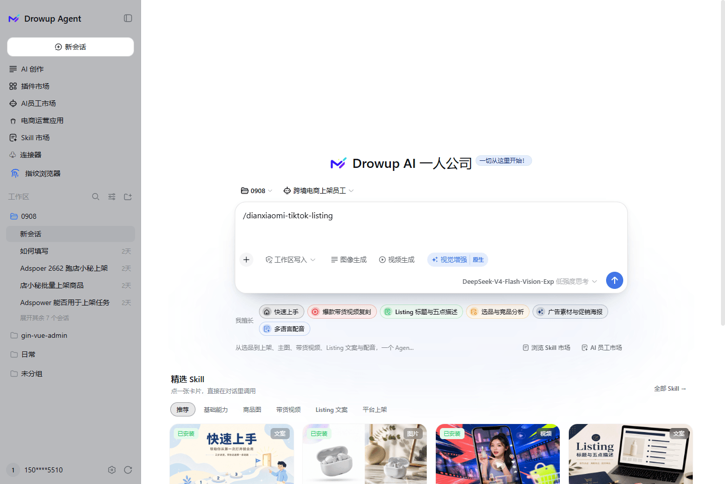Viewport: 725px width, 484px height.
Task: Create new workspace folder icon
Action: pos(128,197)
